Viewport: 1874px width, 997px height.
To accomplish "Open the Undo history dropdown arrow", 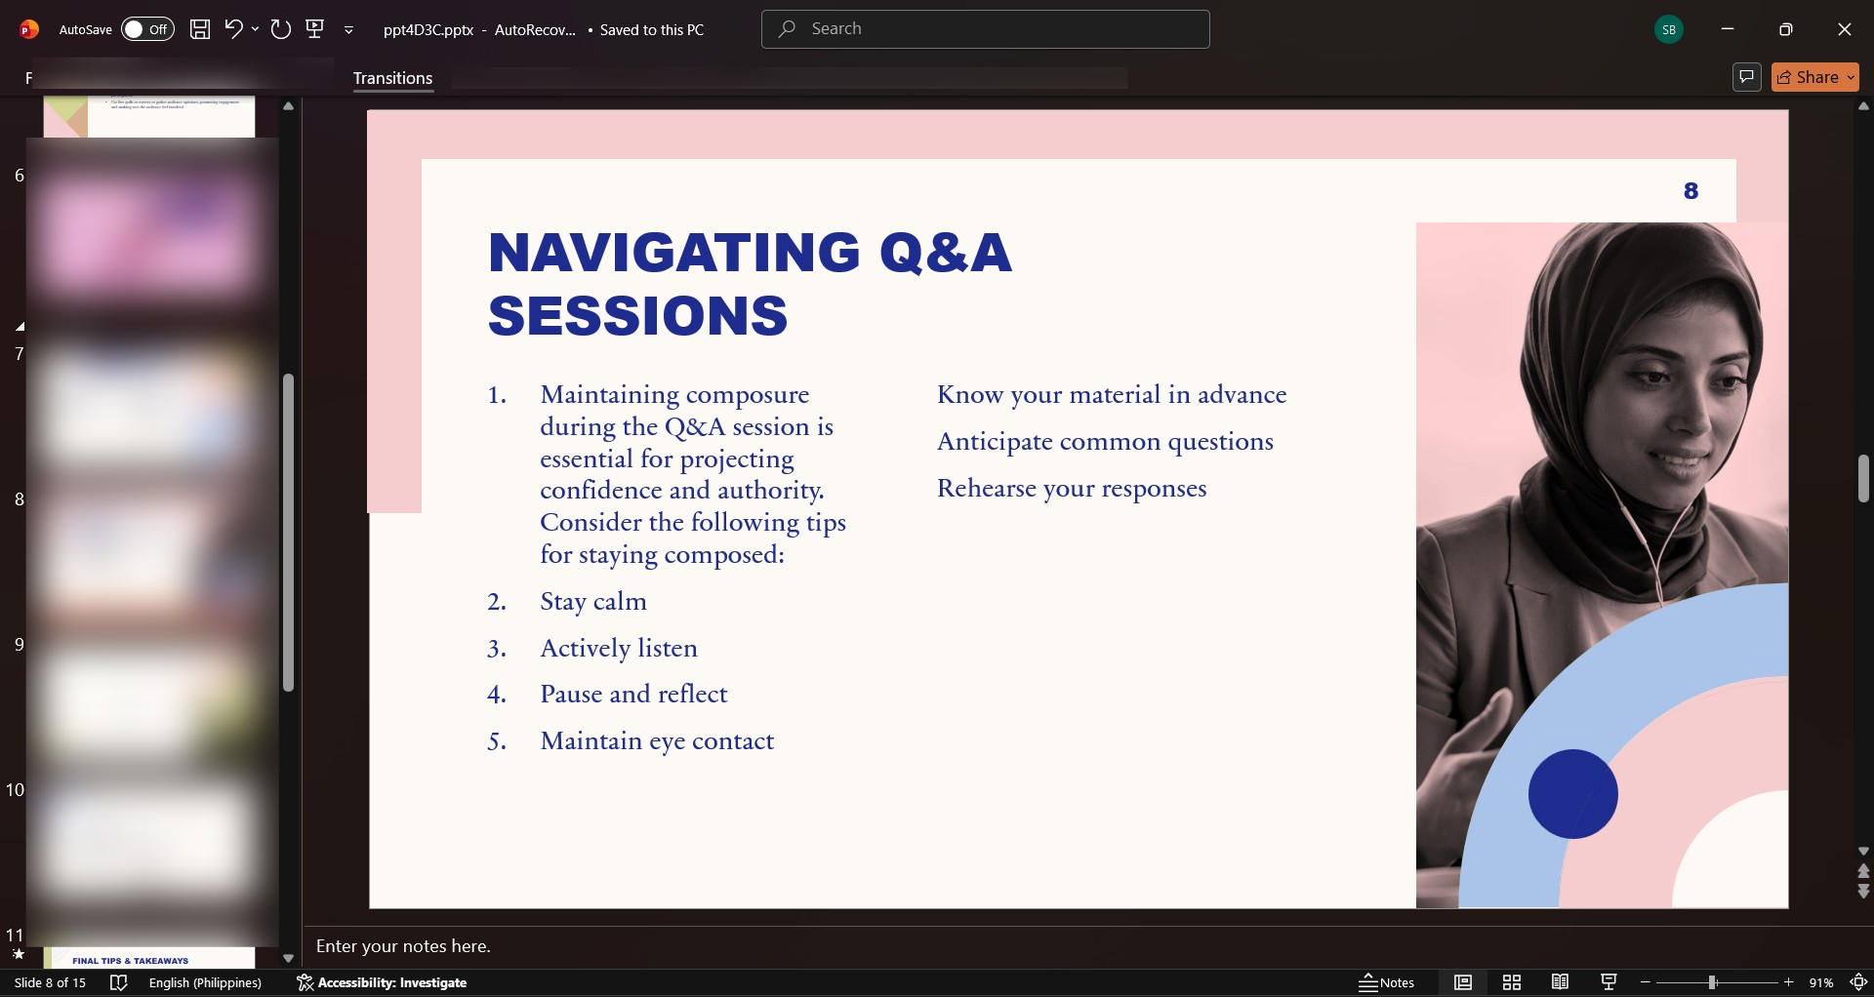I will click(x=255, y=29).
